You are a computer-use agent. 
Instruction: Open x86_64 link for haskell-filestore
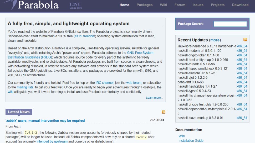242,73
